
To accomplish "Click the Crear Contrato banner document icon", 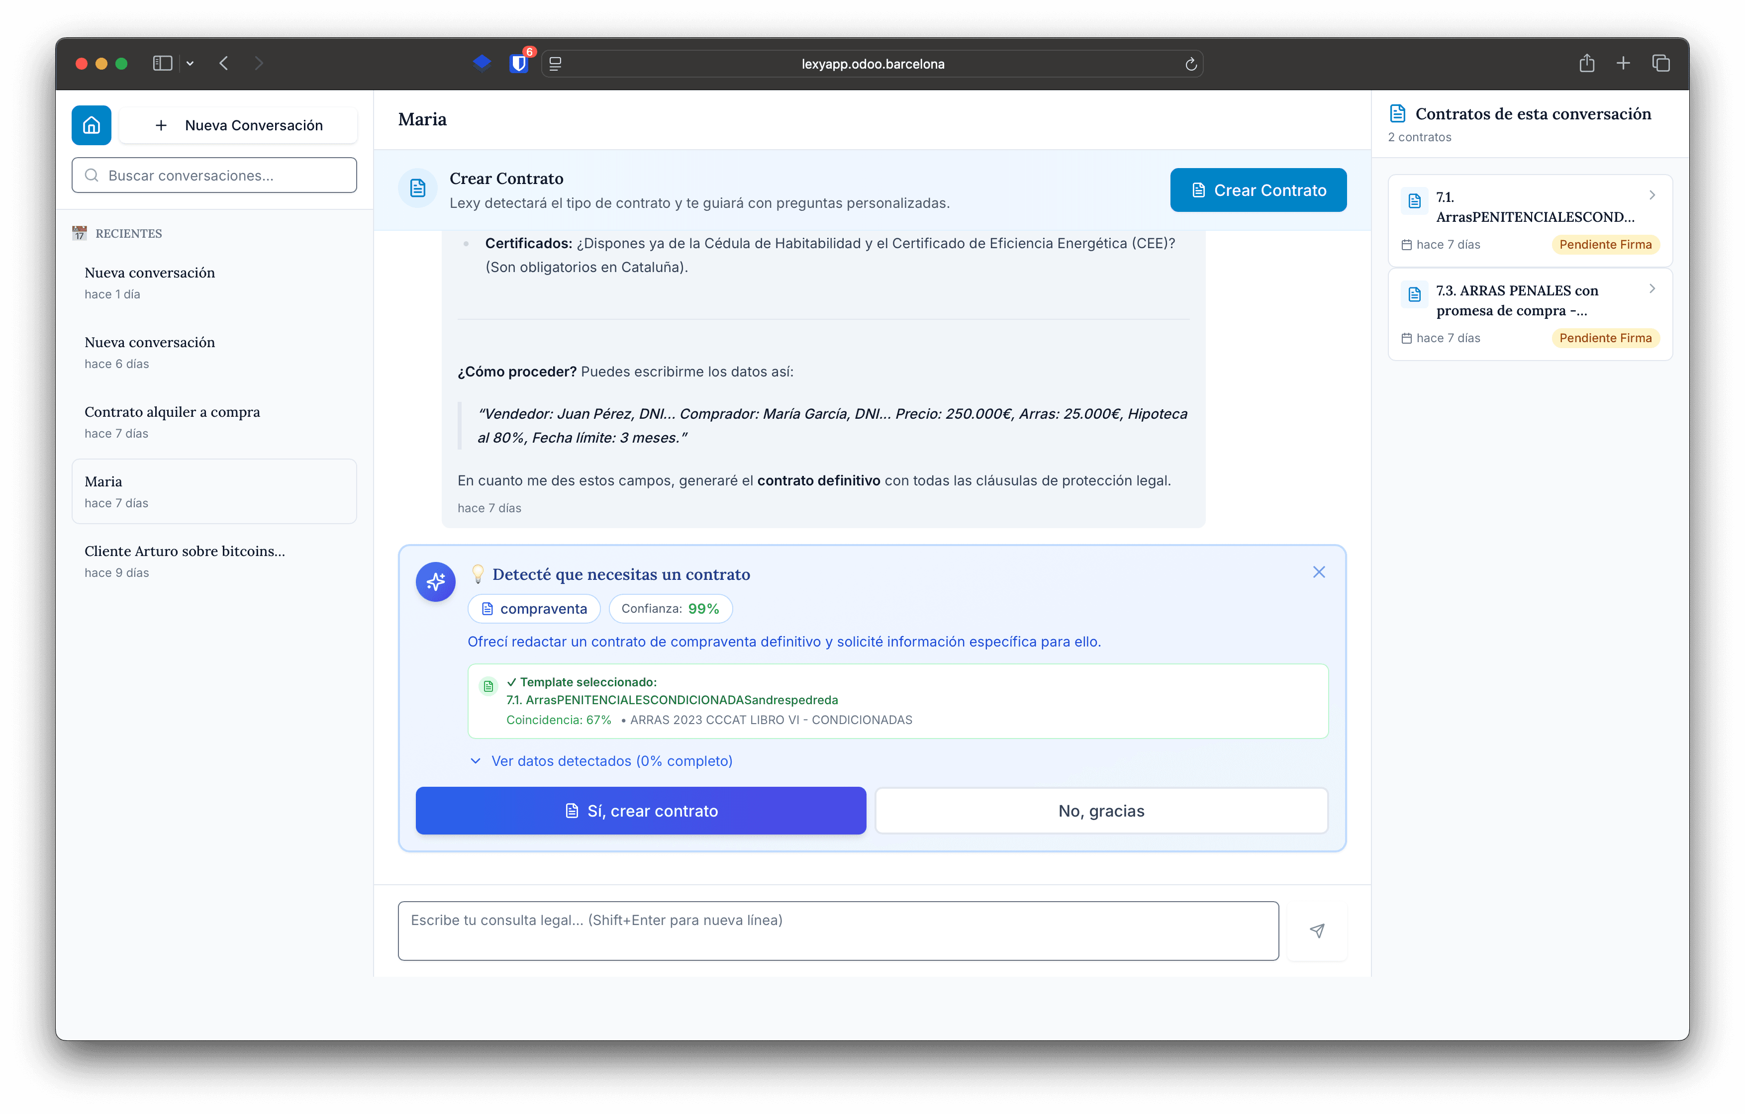I will [x=417, y=188].
